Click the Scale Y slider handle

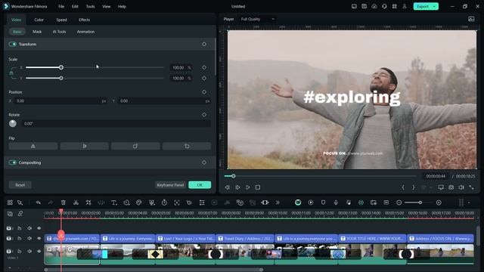61,79
